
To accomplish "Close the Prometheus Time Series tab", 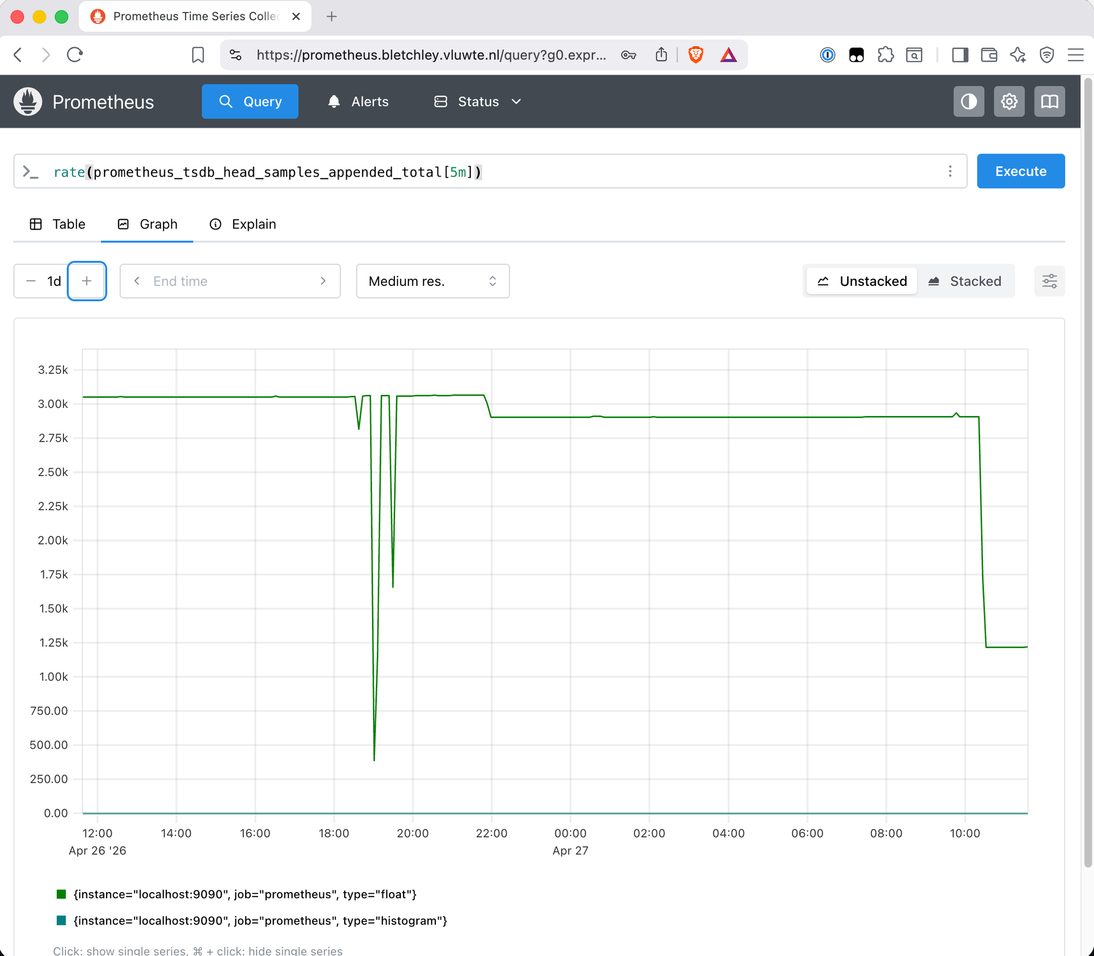I will 296,16.
